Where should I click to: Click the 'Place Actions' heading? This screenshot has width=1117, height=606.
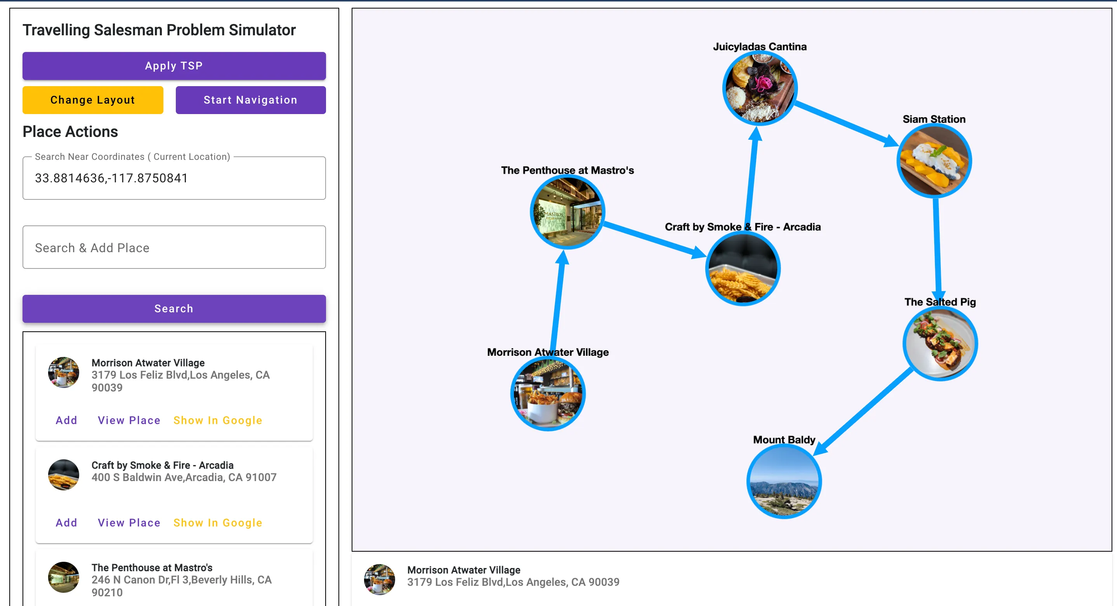tap(70, 132)
